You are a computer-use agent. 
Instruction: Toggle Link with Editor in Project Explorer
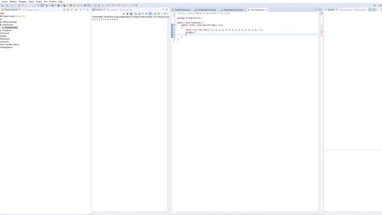click(x=68, y=10)
